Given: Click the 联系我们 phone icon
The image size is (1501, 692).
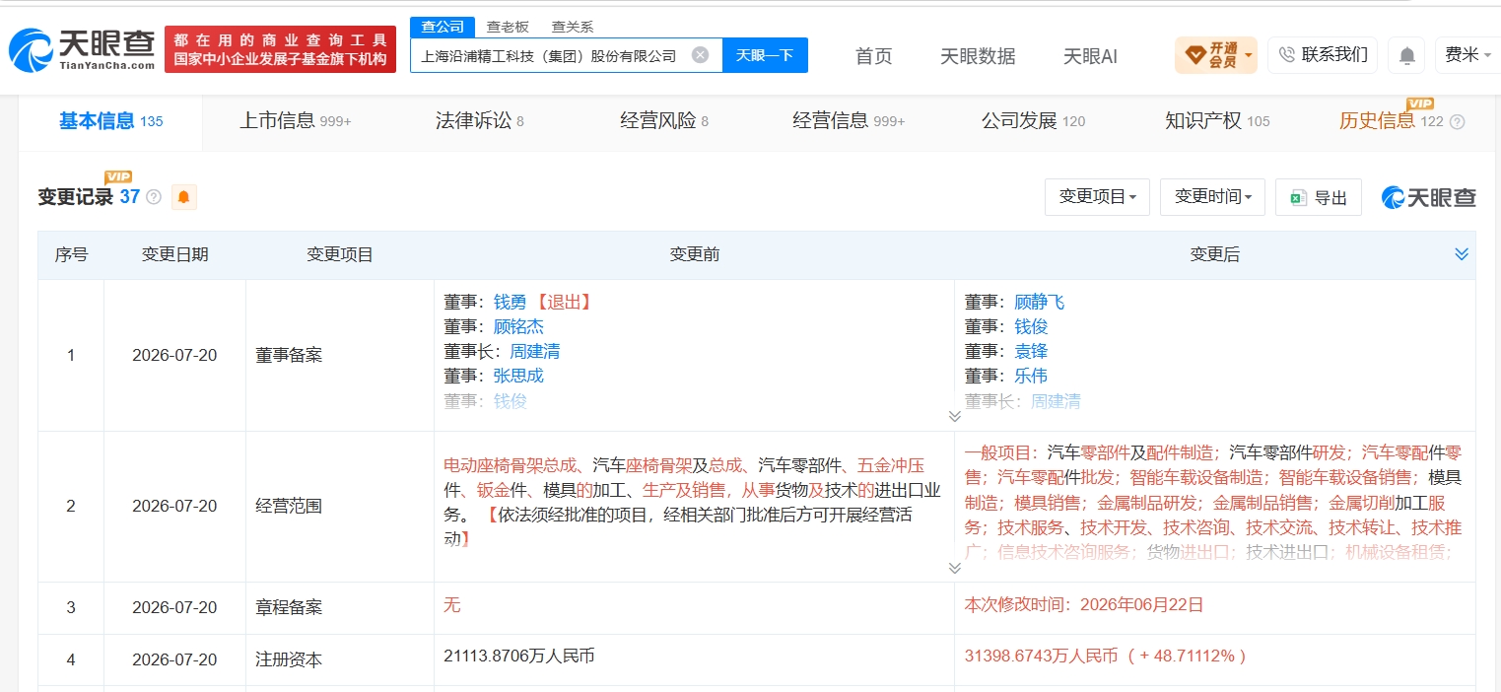Looking at the screenshot, I should click(x=1286, y=55).
